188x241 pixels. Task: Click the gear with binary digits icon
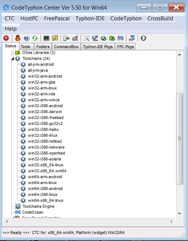click(x=95, y=38)
